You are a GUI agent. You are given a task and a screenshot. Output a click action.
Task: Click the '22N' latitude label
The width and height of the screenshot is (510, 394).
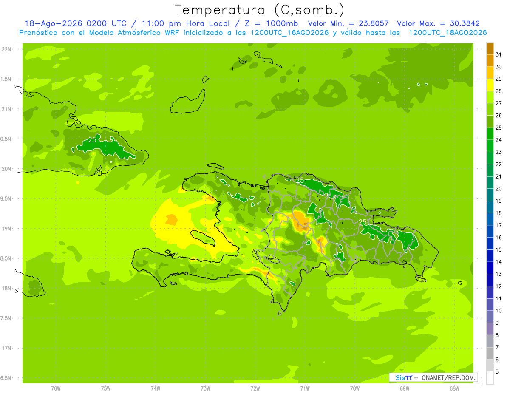[x=6, y=49]
